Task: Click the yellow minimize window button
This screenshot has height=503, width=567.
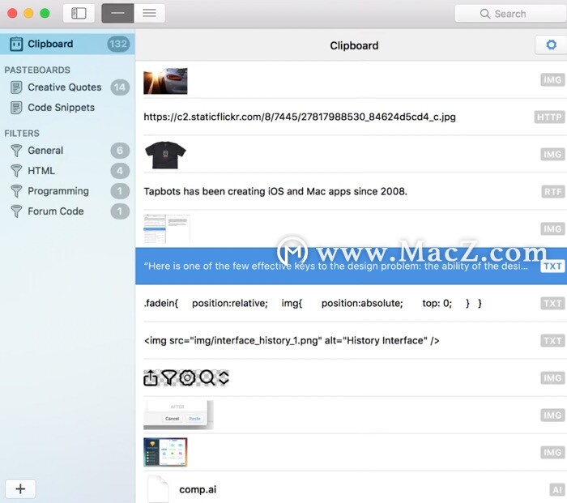Action: (x=28, y=14)
